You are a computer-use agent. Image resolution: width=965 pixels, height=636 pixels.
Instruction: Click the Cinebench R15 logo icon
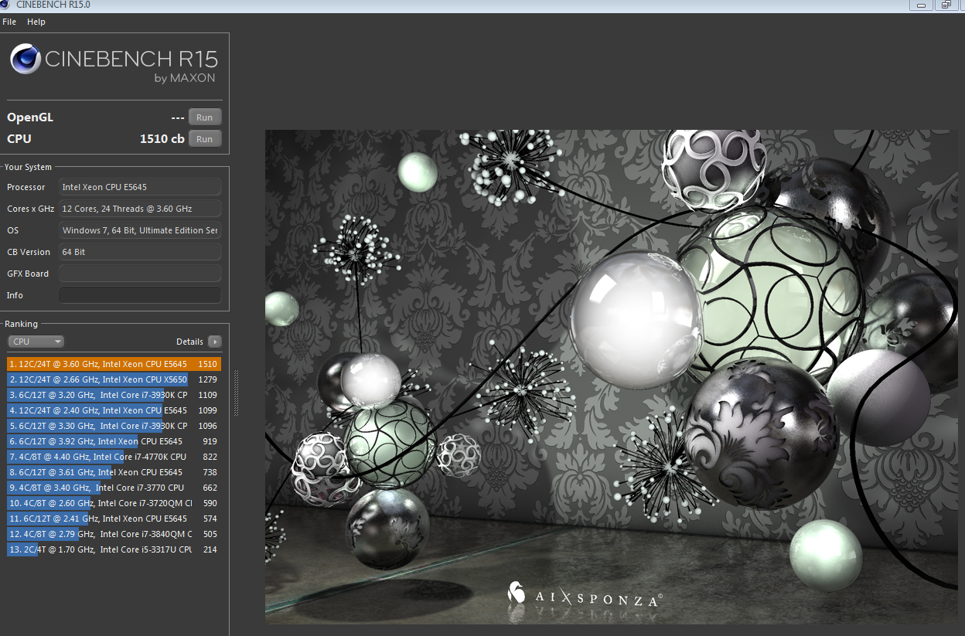26,59
